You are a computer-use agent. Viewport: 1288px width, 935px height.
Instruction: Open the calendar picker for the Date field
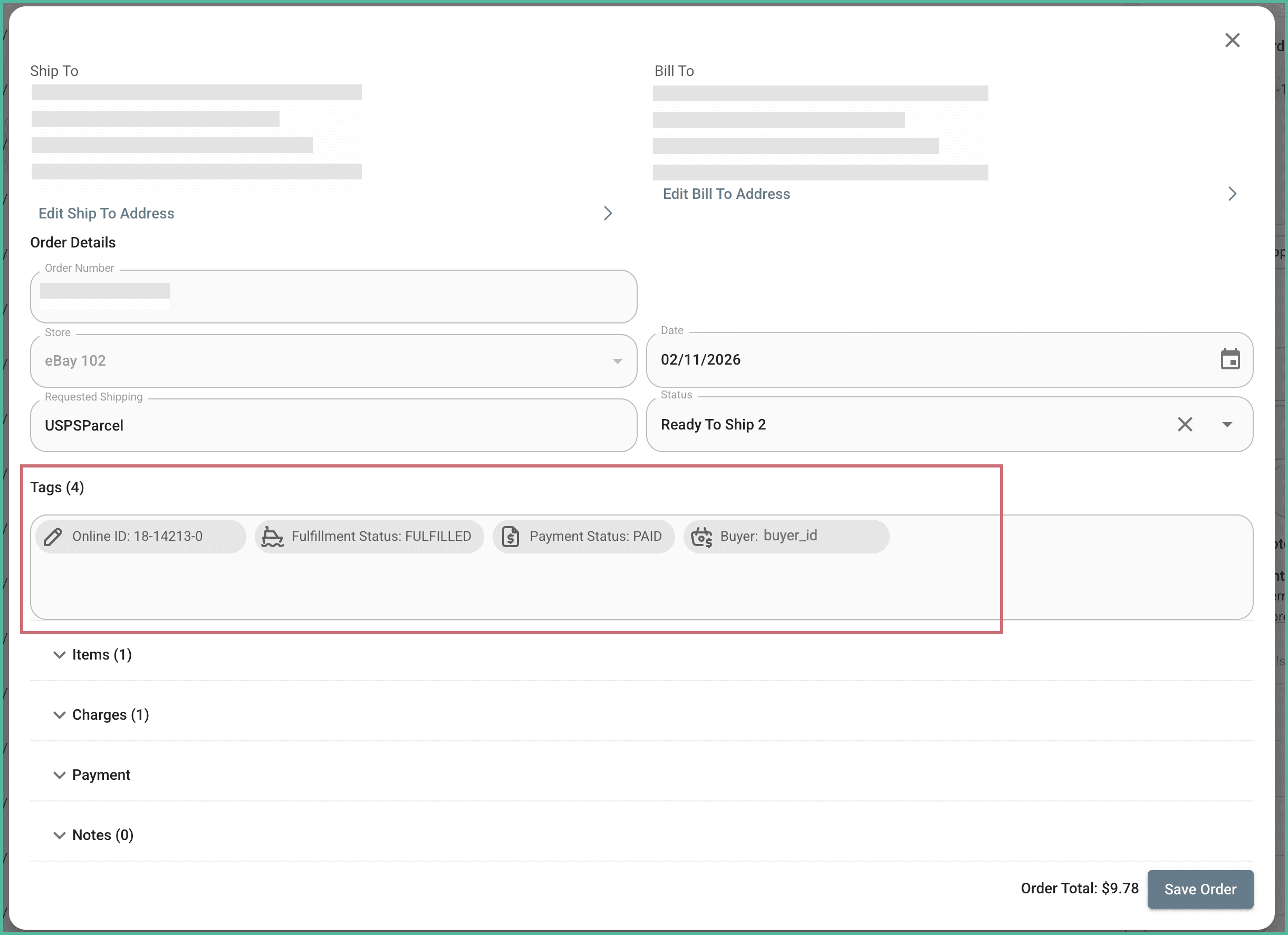click(1230, 359)
